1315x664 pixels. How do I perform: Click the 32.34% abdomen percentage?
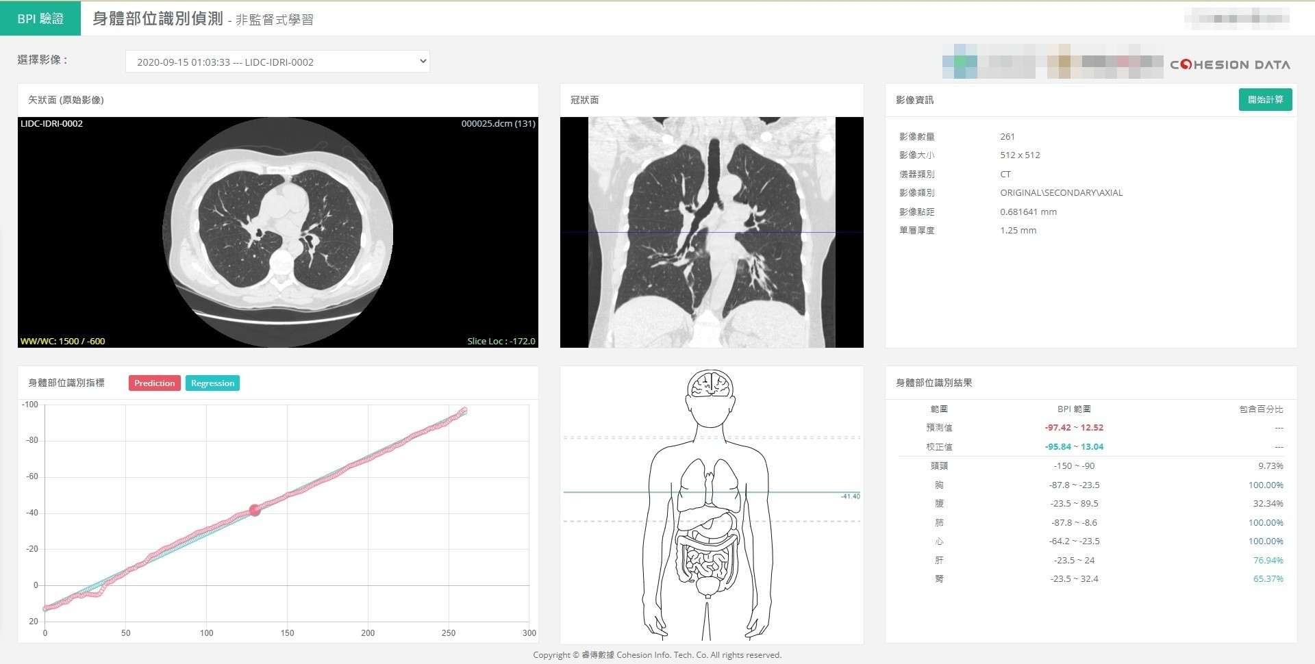point(1268,504)
